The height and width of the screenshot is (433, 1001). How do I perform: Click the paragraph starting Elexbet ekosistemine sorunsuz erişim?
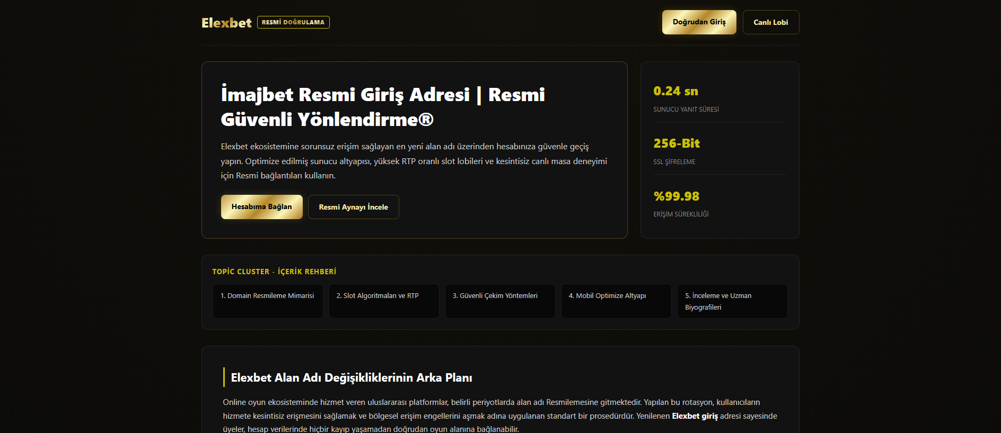coord(414,161)
